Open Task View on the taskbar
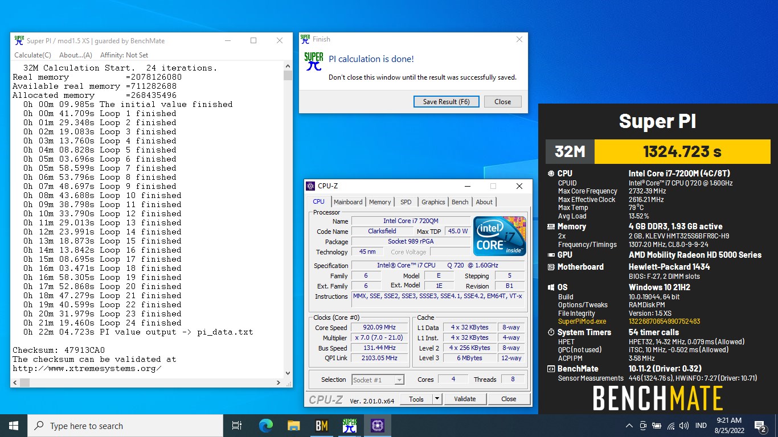The width and height of the screenshot is (778, 437). click(237, 426)
